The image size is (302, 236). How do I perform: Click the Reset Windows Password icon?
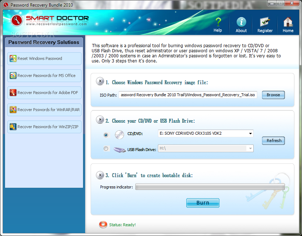13,58
